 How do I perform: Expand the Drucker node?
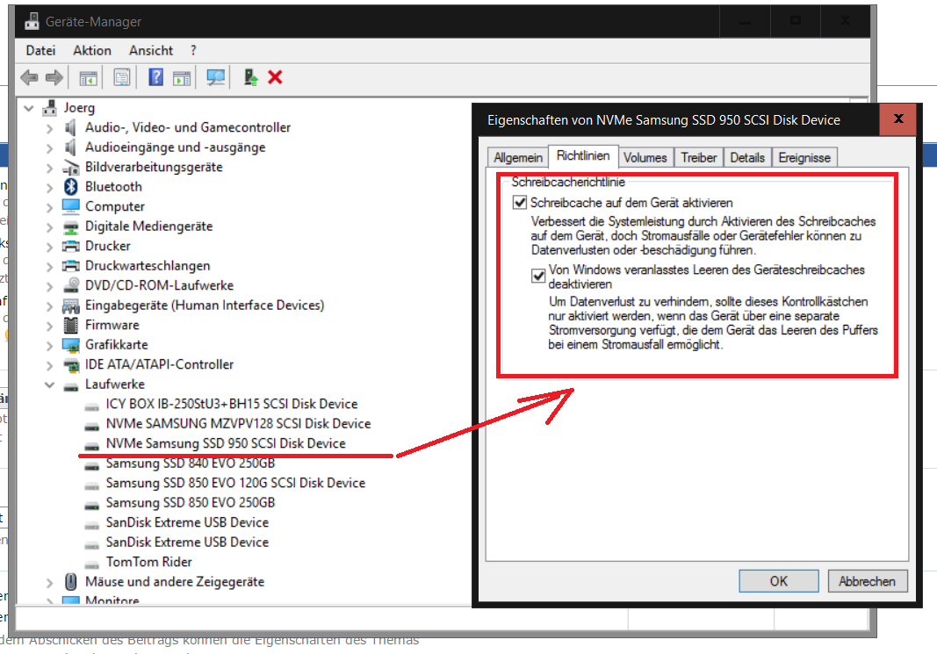coord(49,246)
